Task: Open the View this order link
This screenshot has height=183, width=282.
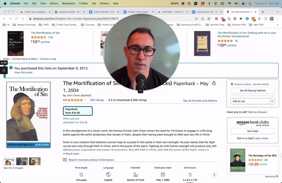Action: click(23, 73)
